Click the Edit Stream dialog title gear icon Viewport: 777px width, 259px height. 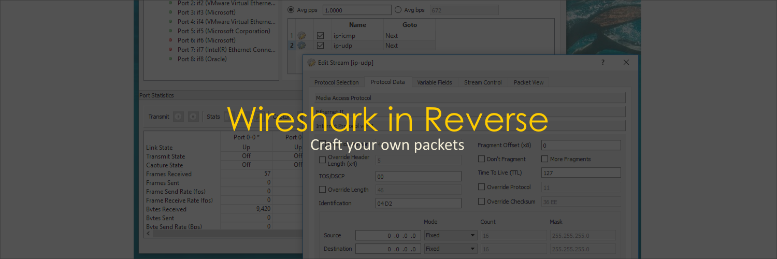point(311,62)
